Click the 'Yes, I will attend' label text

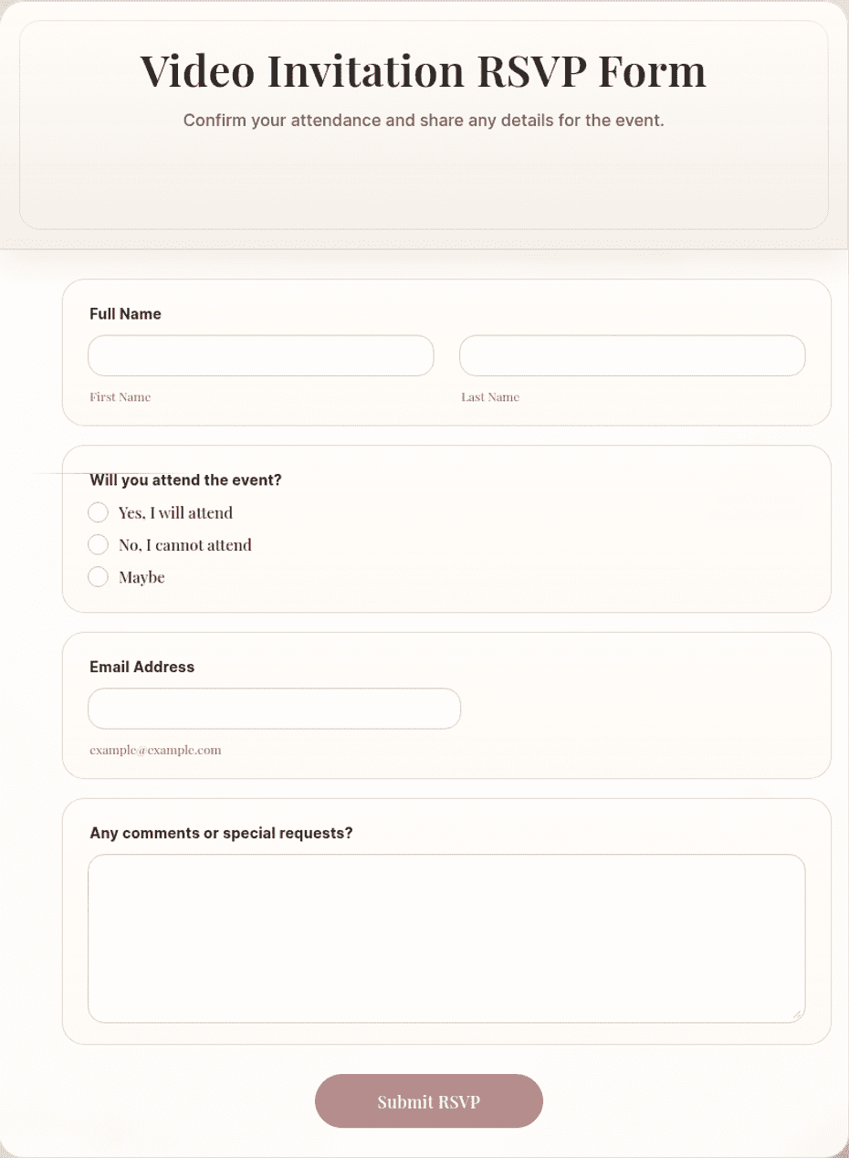click(x=175, y=513)
